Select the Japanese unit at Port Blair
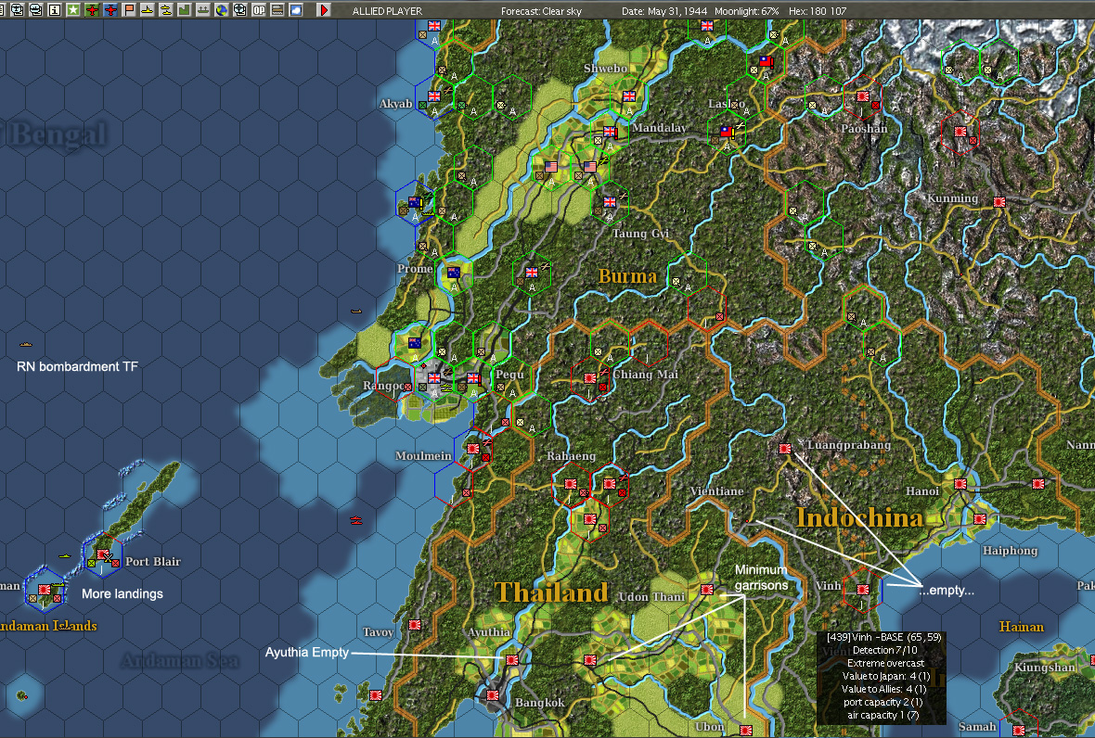The image size is (1095, 738). click(x=103, y=555)
